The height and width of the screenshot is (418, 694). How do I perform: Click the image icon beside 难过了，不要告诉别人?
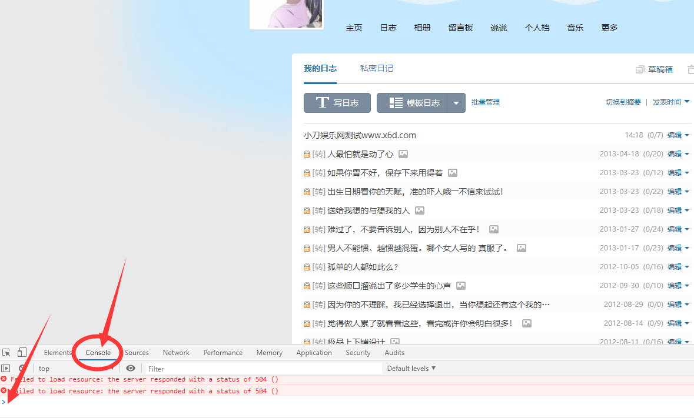pos(493,229)
